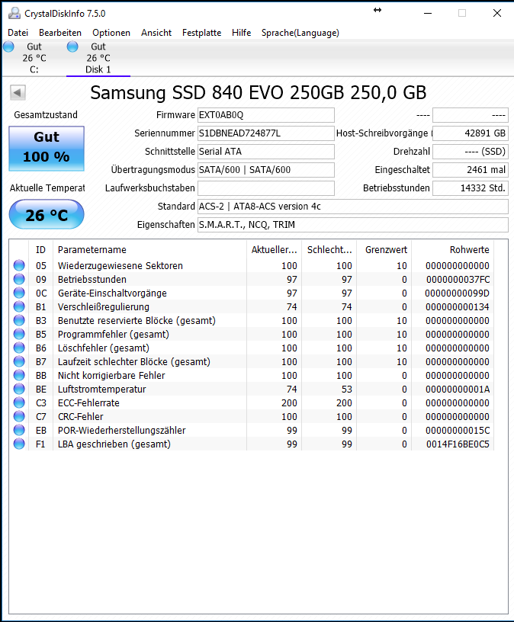Click raw value 00000000015C

point(458,430)
